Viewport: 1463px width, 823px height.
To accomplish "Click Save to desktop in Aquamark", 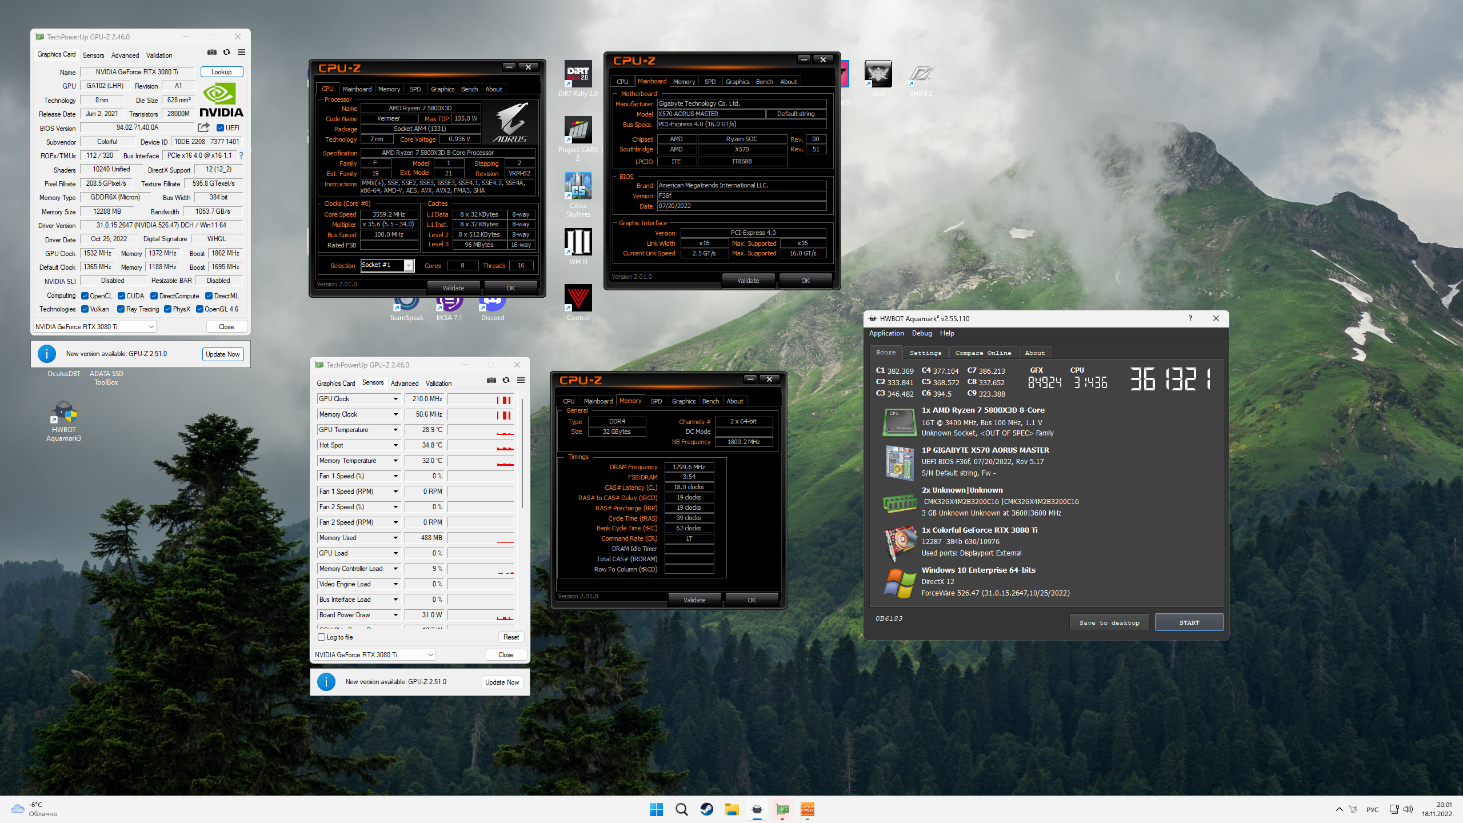I will [x=1109, y=622].
